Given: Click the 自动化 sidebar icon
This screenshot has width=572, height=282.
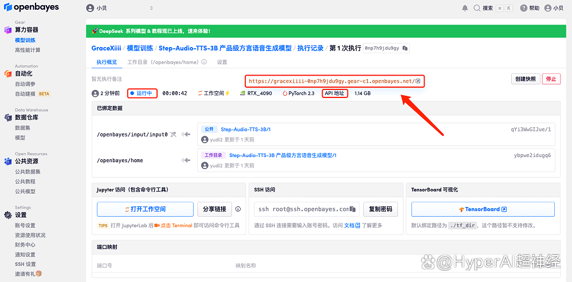Looking at the screenshot, I should click(x=8, y=74).
